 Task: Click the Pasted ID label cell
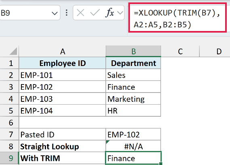coord(63,134)
